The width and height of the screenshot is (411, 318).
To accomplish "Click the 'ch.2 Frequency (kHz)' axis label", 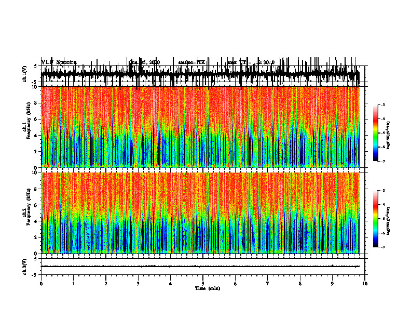I will tap(27, 207).
